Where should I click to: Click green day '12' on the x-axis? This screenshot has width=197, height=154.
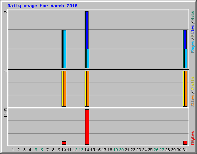point(75,150)
